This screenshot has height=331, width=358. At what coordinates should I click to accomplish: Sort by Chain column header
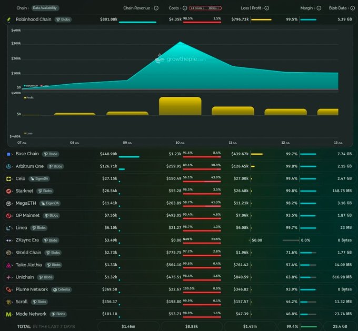(x=22, y=8)
